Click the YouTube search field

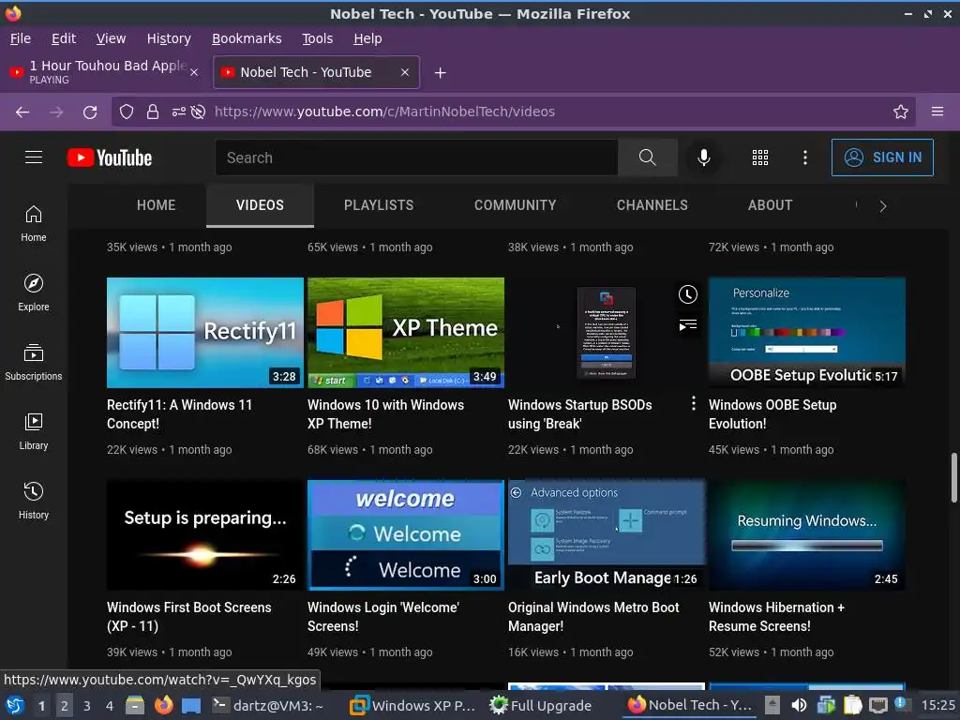click(x=416, y=157)
